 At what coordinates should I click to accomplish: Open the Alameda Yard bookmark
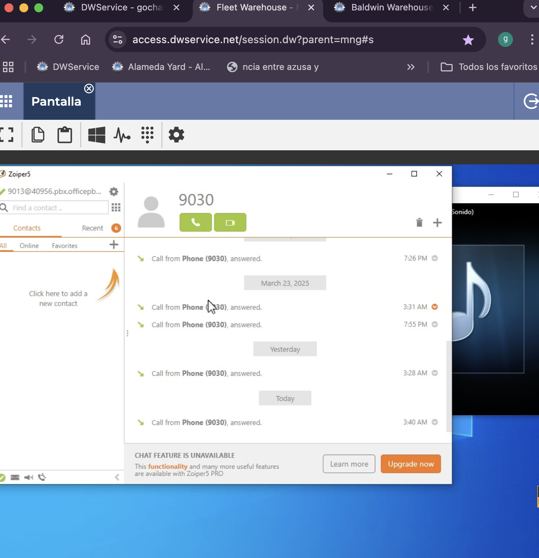point(162,67)
